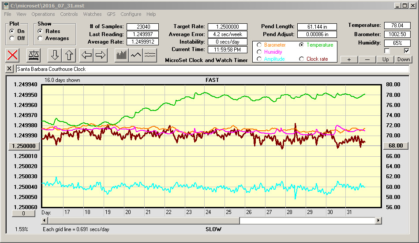
Task: Select the Barometer radio button
Action: pyautogui.click(x=259, y=45)
